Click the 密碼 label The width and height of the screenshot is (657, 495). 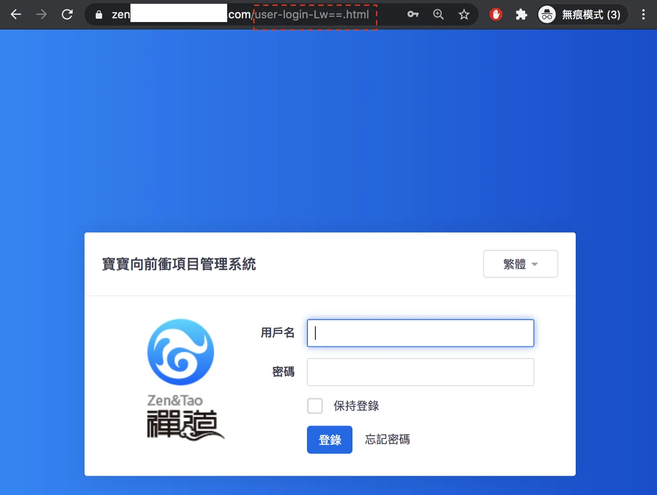pyautogui.click(x=283, y=372)
